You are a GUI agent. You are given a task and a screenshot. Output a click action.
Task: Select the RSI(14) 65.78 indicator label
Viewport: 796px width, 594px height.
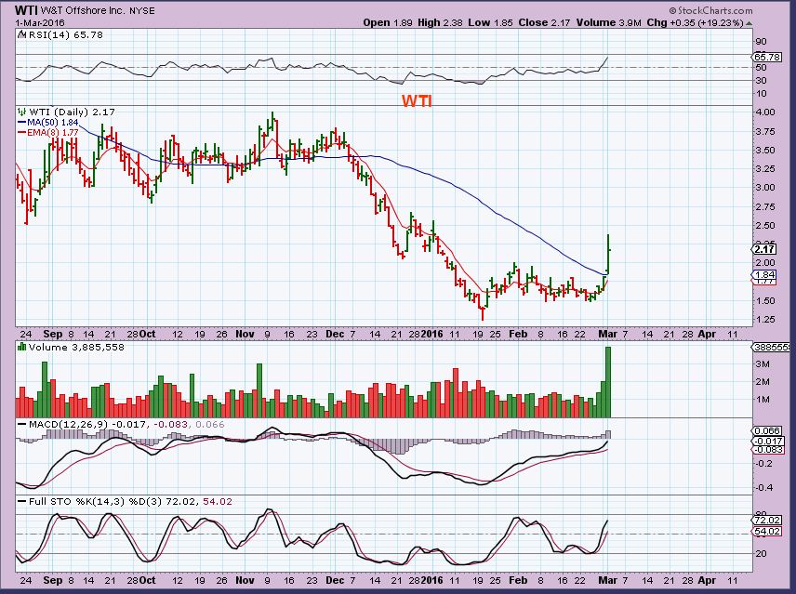pos(65,35)
